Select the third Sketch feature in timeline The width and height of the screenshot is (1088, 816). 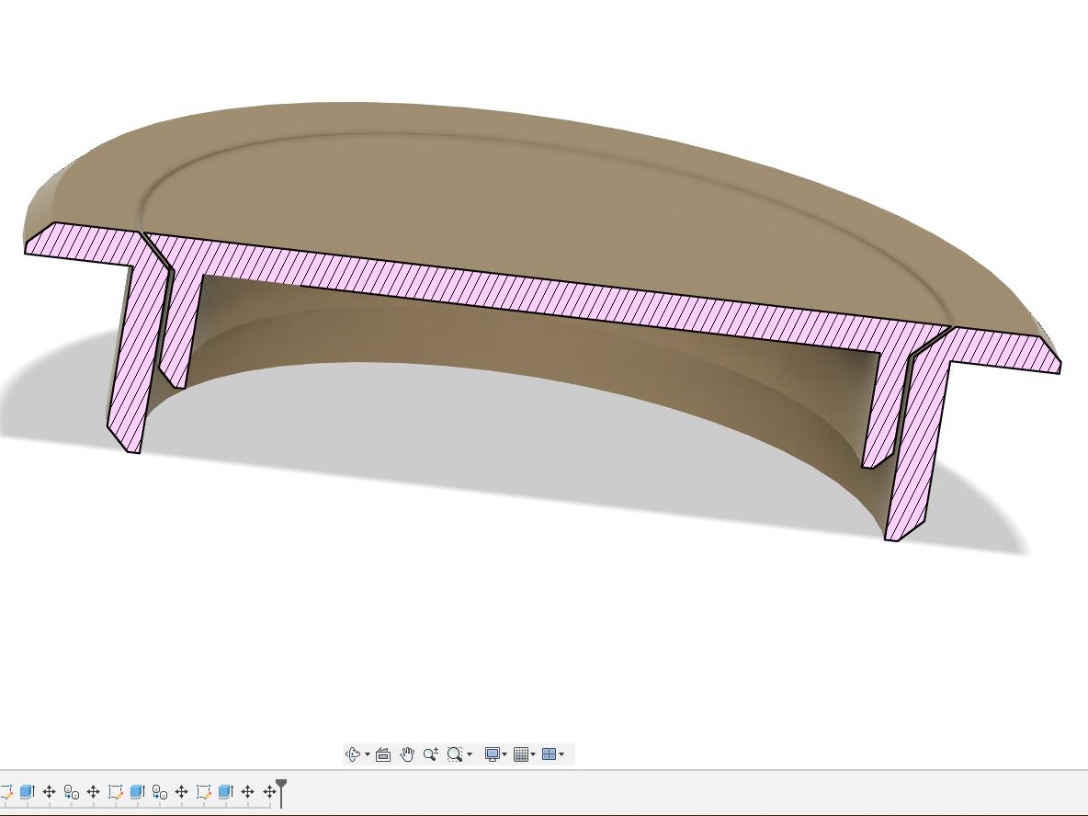coord(203,792)
